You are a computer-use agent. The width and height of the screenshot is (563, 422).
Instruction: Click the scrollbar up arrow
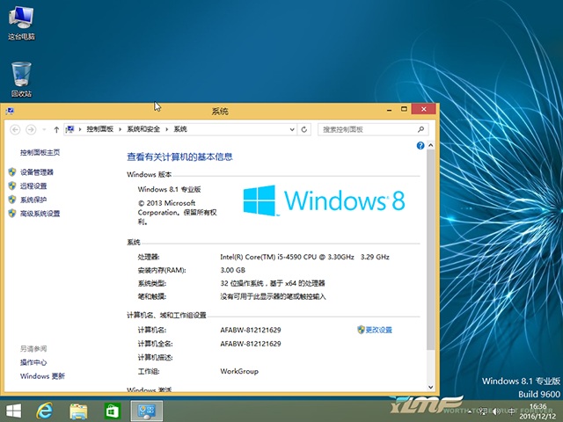tap(430, 145)
